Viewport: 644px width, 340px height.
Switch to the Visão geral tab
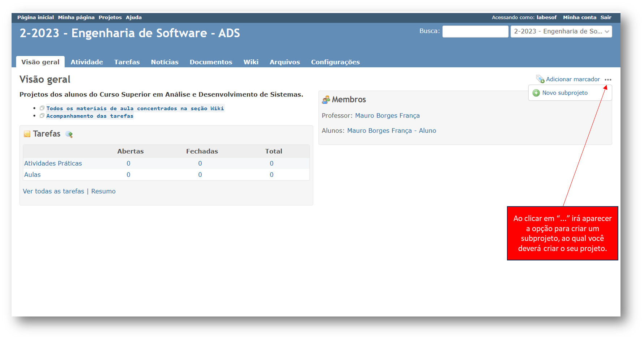click(x=40, y=62)
